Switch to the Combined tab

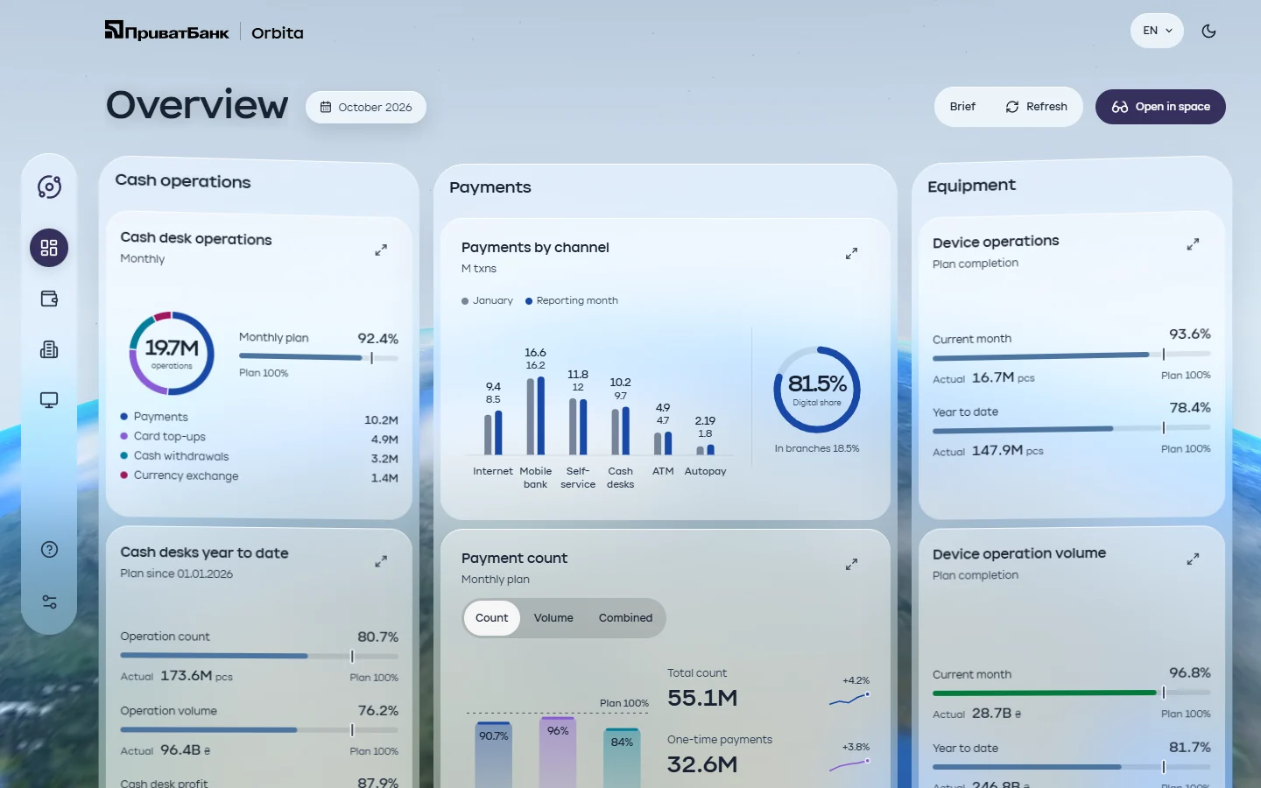[x=625, y=618]
